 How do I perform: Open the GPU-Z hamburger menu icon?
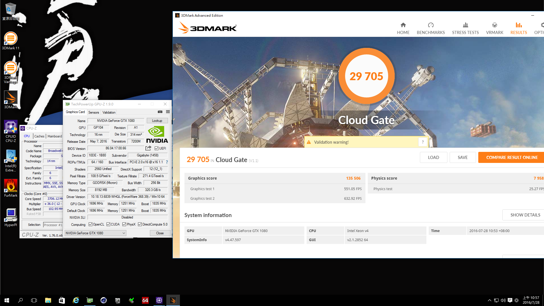(x=168, y=112)
